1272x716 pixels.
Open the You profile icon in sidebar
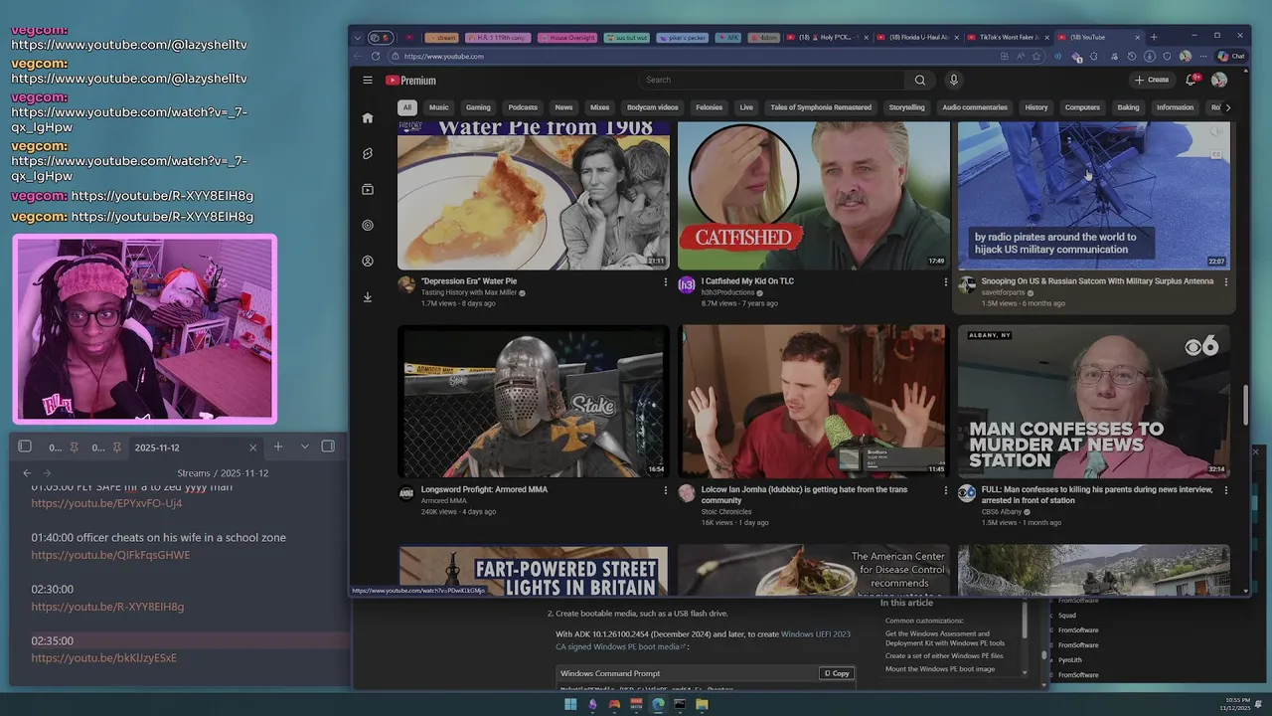click(x=368, y=262)
